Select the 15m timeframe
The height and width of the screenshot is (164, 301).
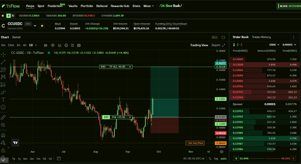pyautogui.click(x=11, y=45)
